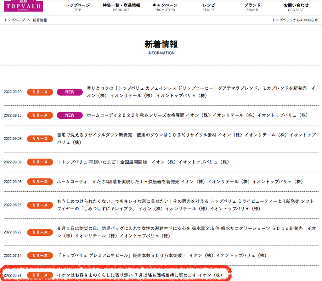The height and width of the screenshot is (281, 322).
Task: Click リリース tag for 2022.09.20
Action: [x=40, y=92]
